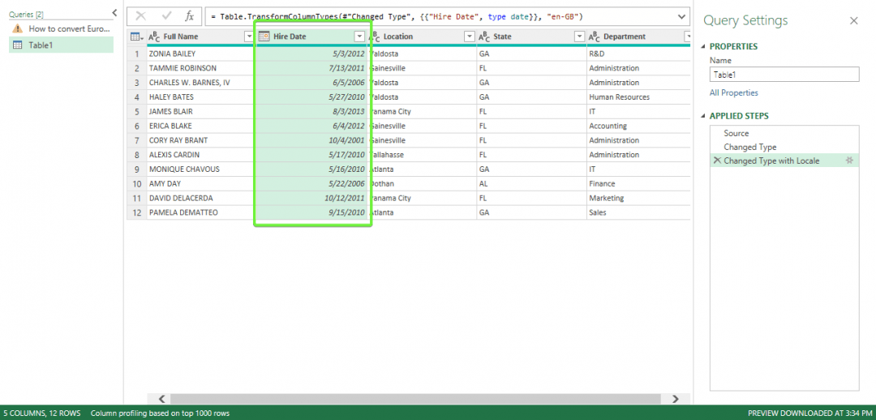Select the PAMELA DEMATTEO cell
The image size is (876, 420).
point(201,212)
